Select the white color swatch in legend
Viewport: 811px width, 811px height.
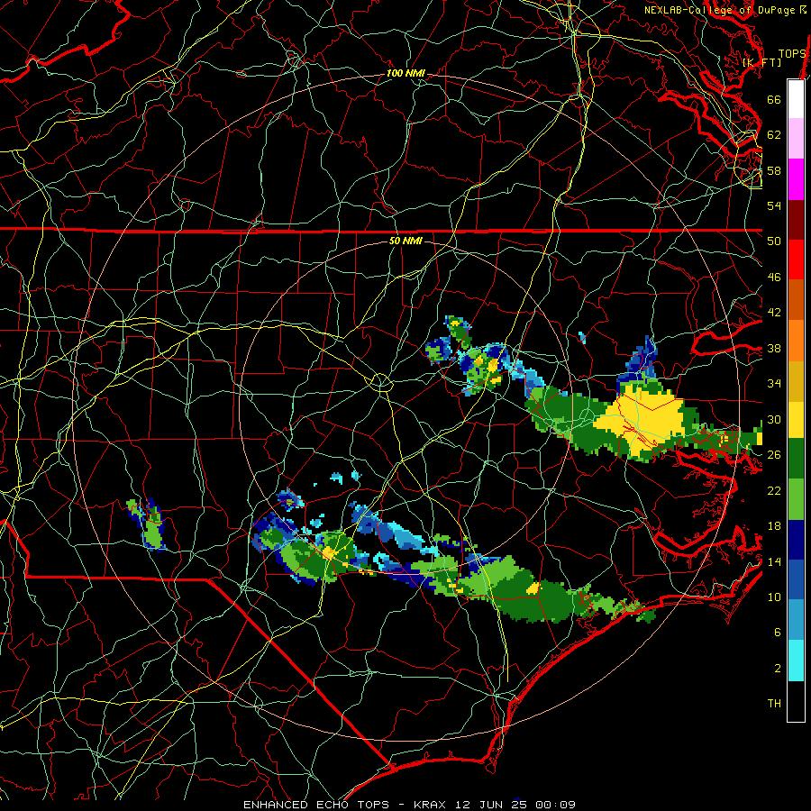coord(796,99)
